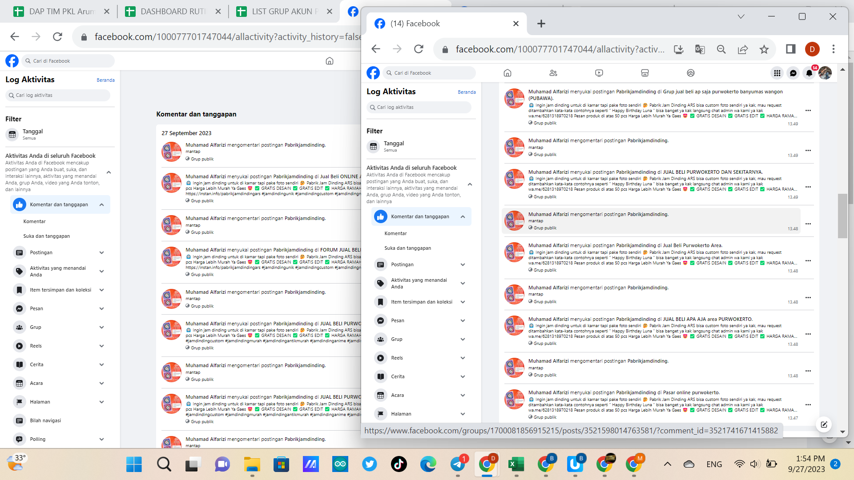854x480 pixels.
Task: Open TikTok from the Windows taskbar
Action: tap(399, 464)
